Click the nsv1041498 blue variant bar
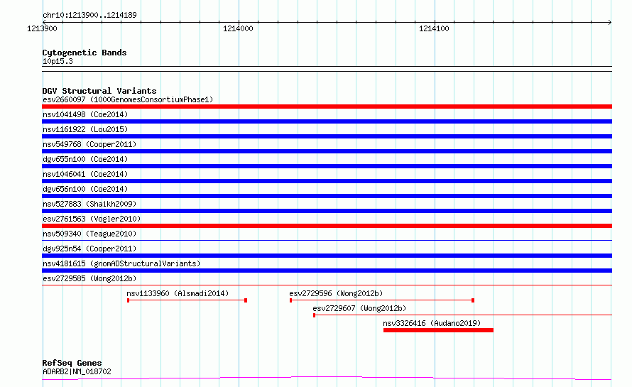Image resolution: width=632 pixels, height=387 pixels. pos(327,121)
